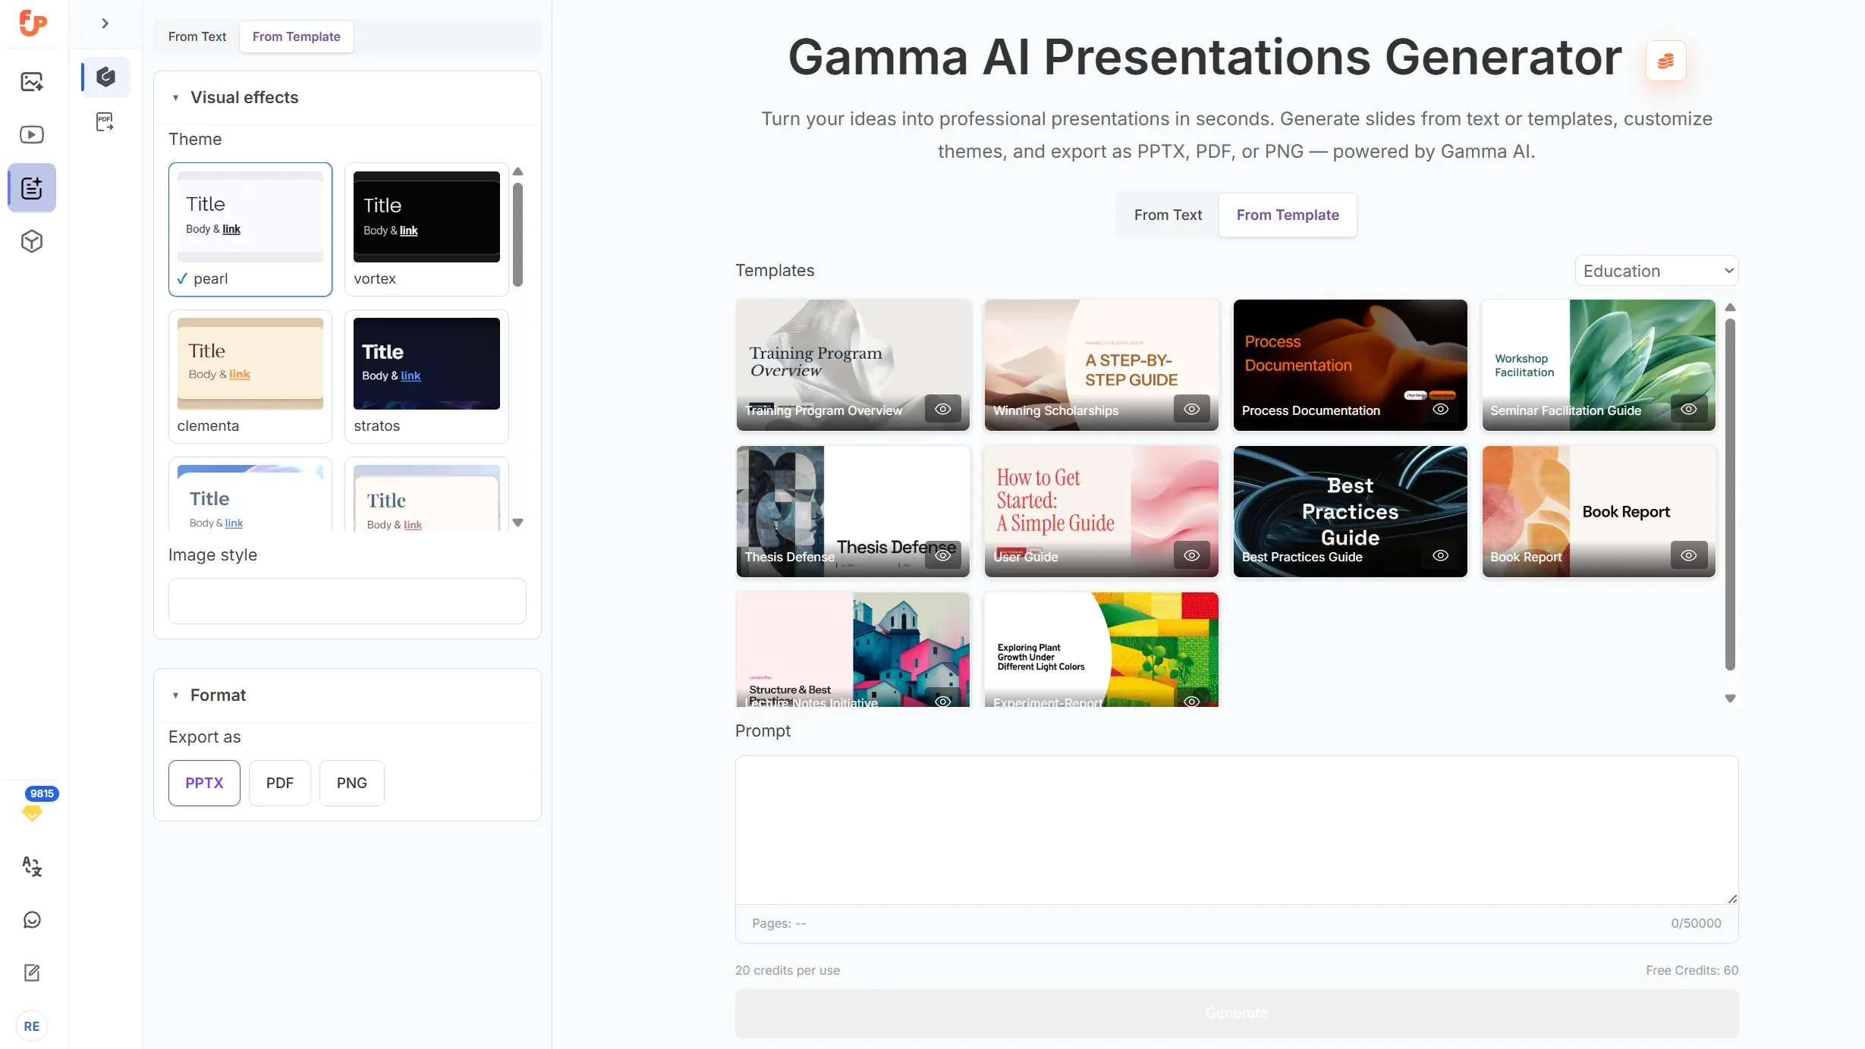Preview the Book Report template
This screenshot has width=1865, height=1049.
(x=1689, y=554)
